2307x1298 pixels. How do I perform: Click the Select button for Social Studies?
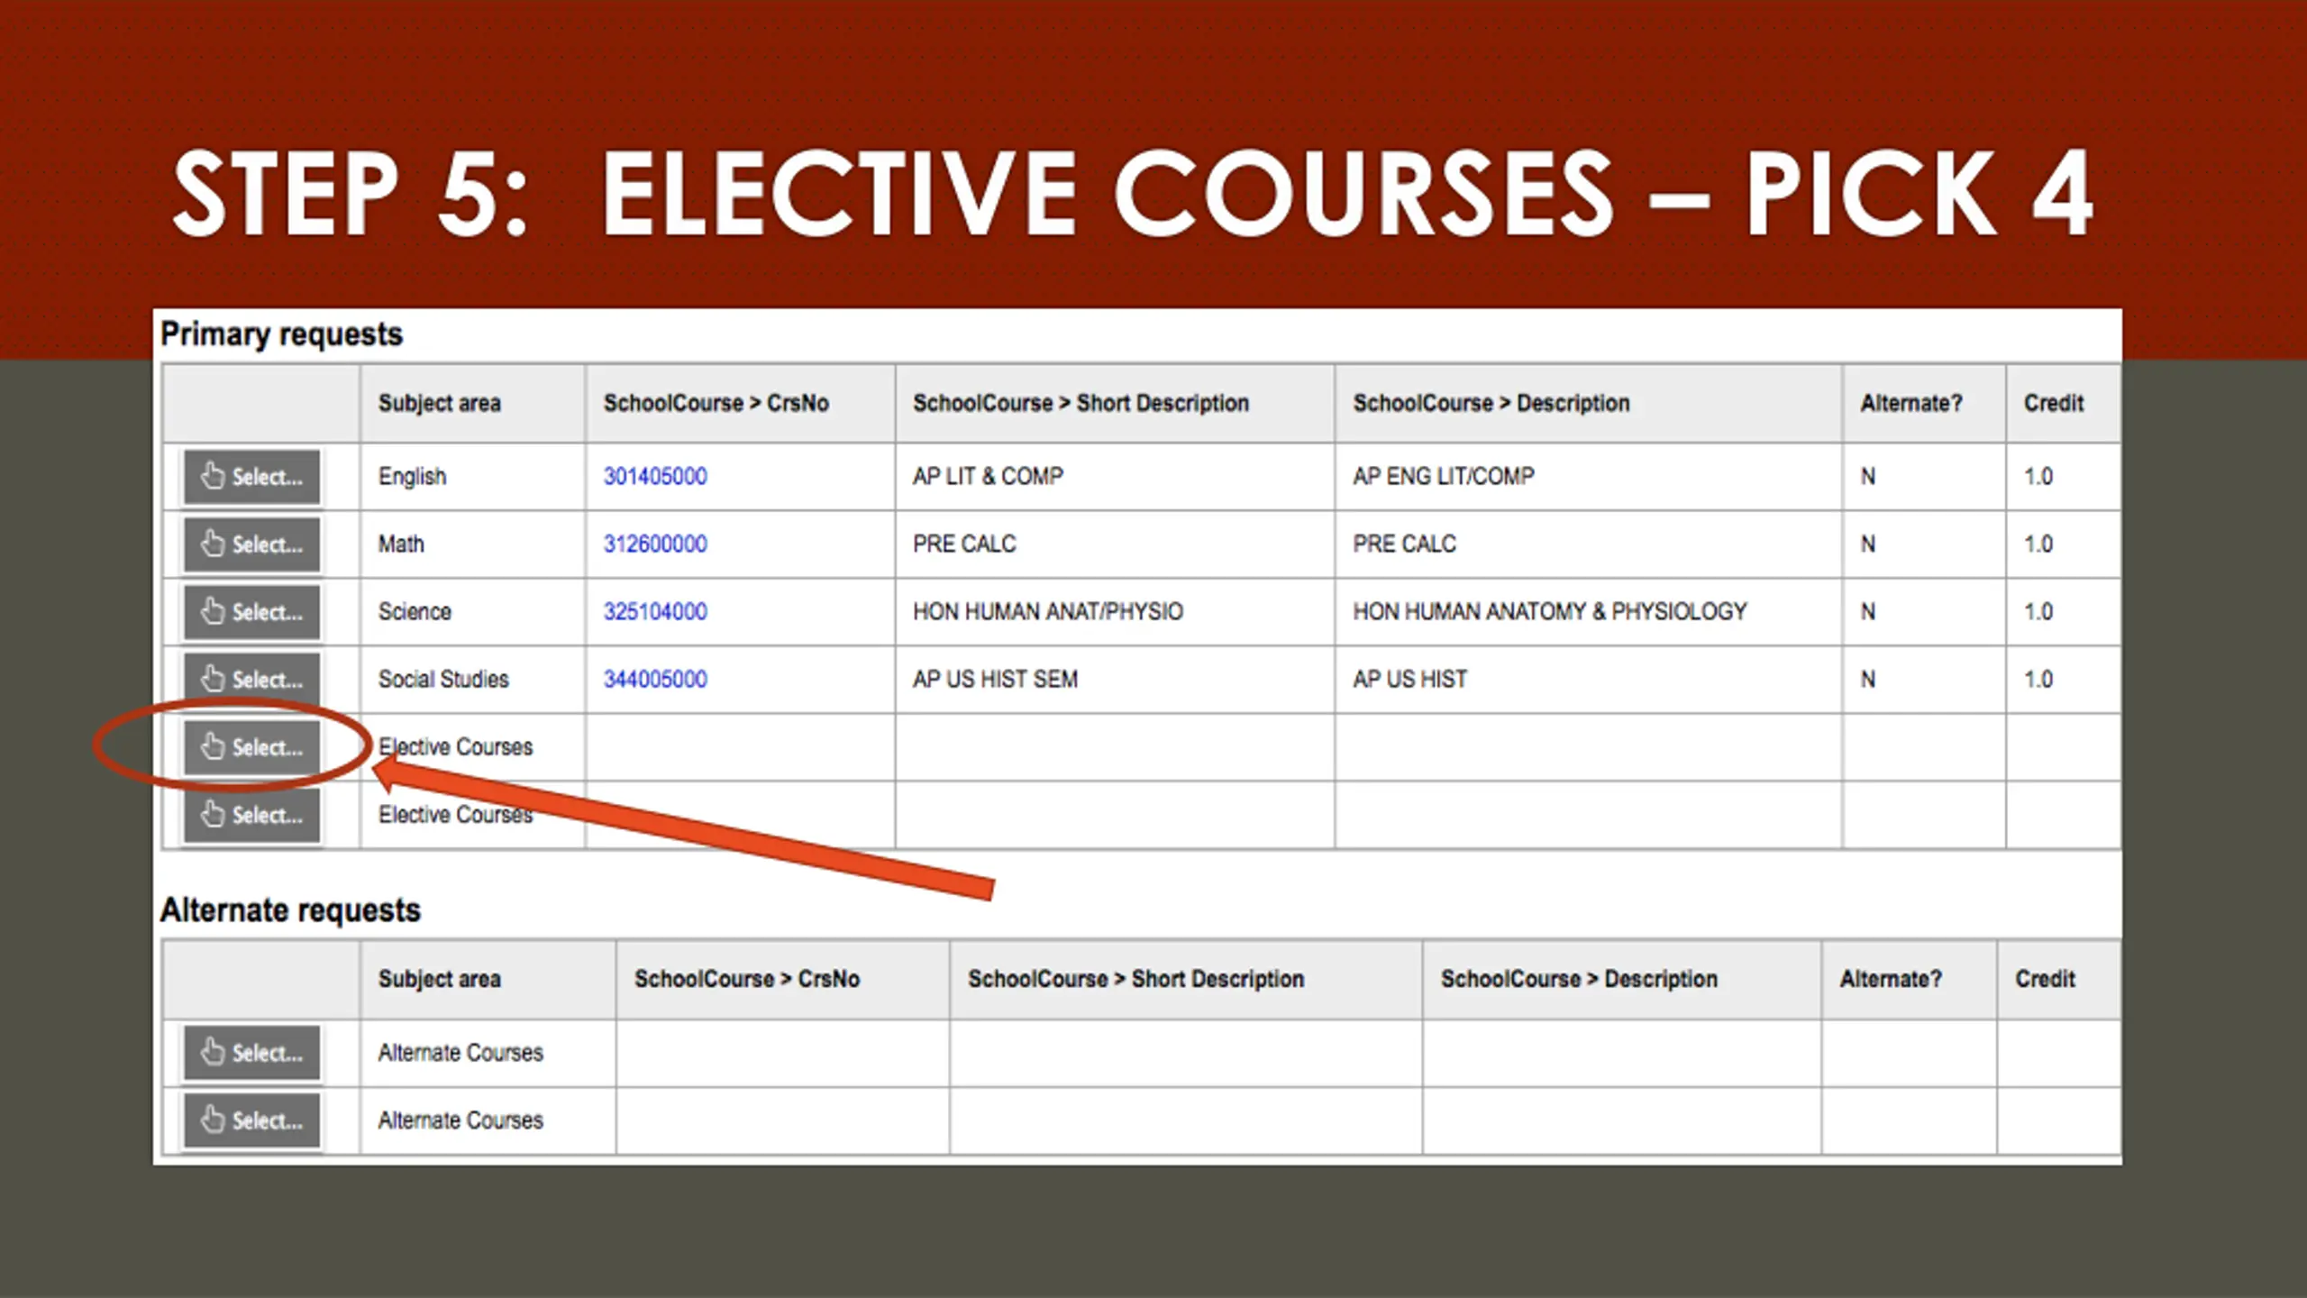pos(251,679)
